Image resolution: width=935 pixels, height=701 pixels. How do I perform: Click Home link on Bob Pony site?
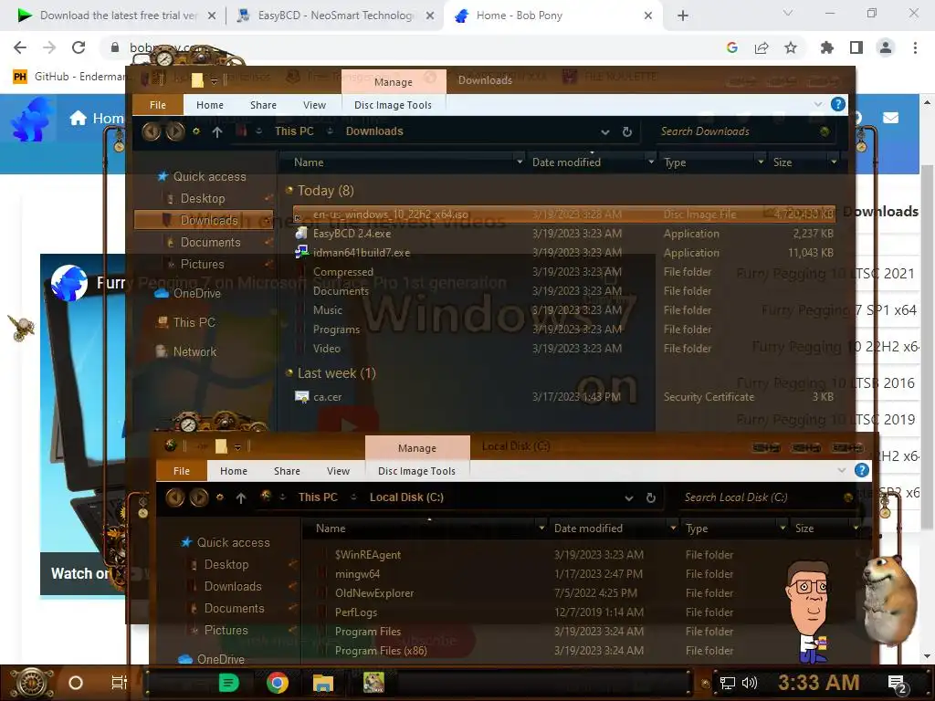click(97, 118)
